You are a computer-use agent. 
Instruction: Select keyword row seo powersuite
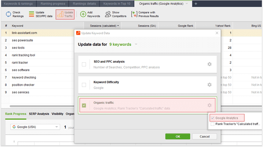click(38, 40)
